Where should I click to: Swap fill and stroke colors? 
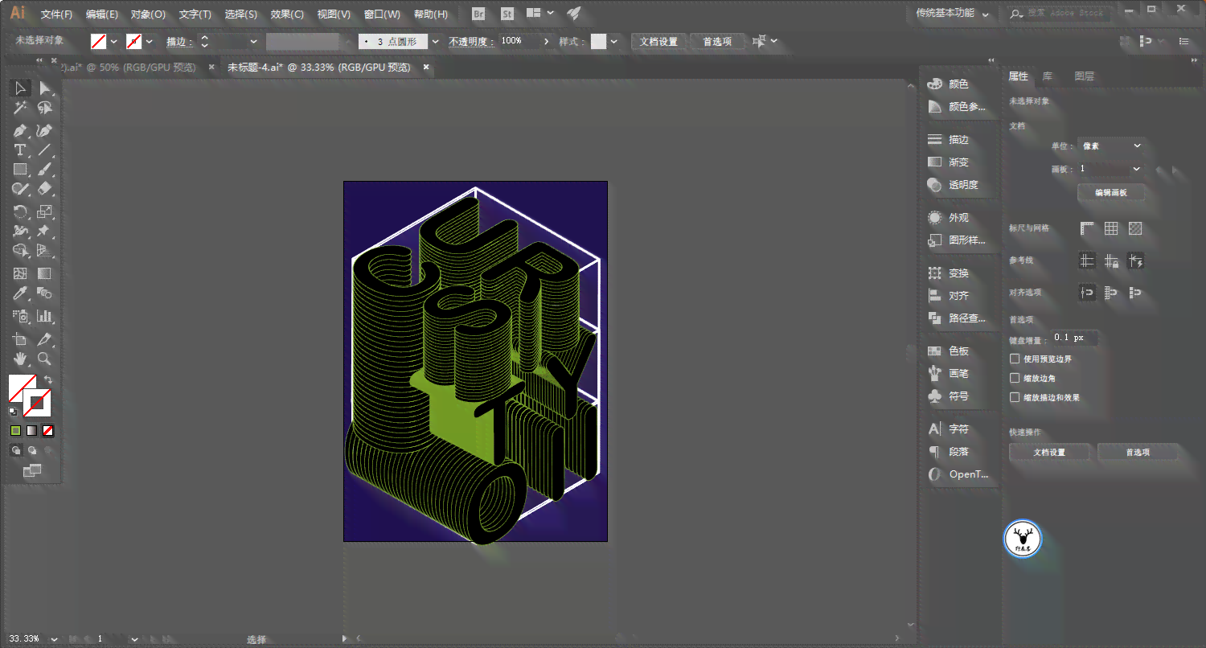coord(47,379)
